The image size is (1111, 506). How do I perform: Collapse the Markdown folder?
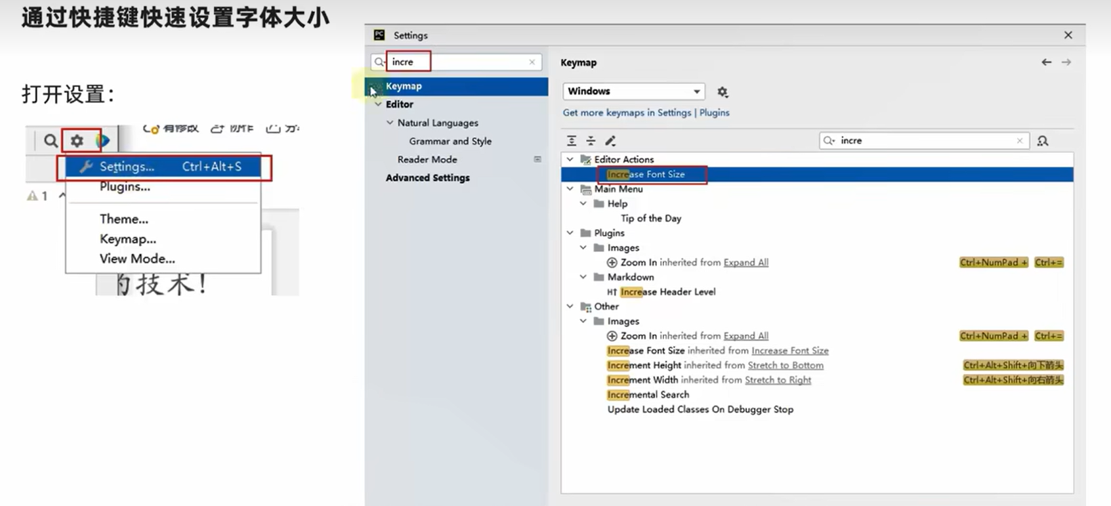tap(583, 277)
